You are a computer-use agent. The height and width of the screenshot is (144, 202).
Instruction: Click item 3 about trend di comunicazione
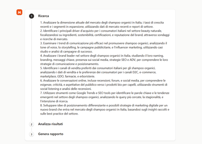point(103,47)
